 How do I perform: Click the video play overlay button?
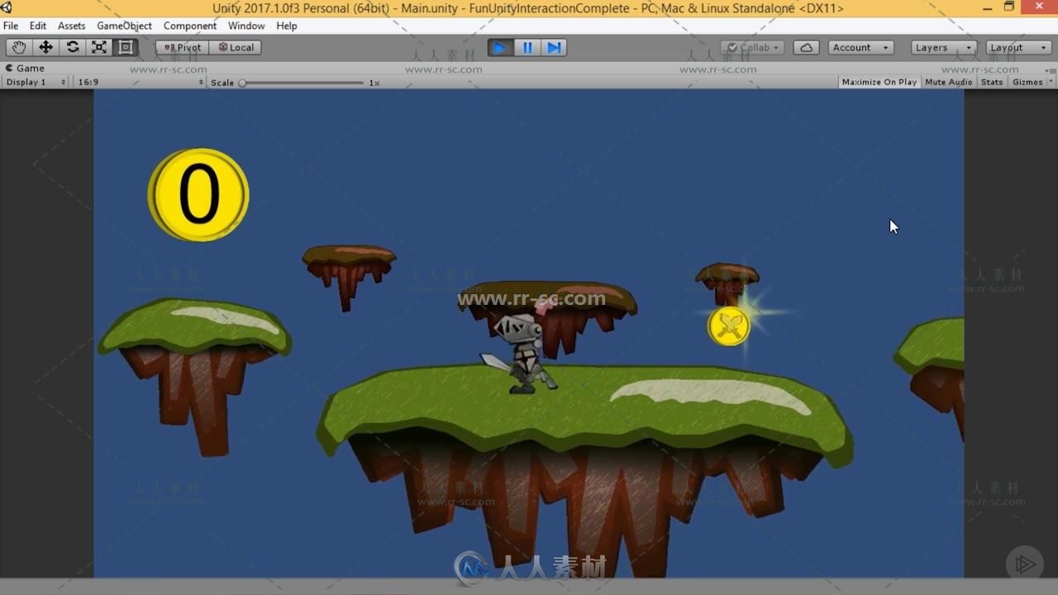[1025, 564]
